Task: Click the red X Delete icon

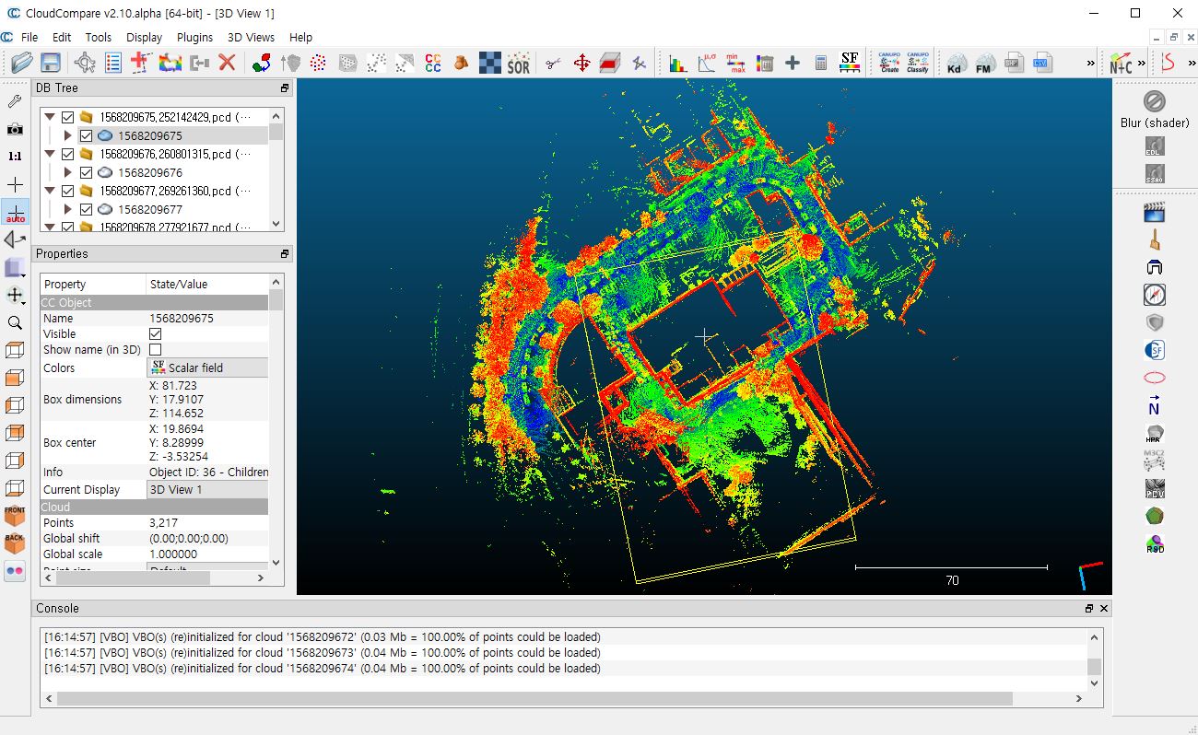Action: [227, 63]
